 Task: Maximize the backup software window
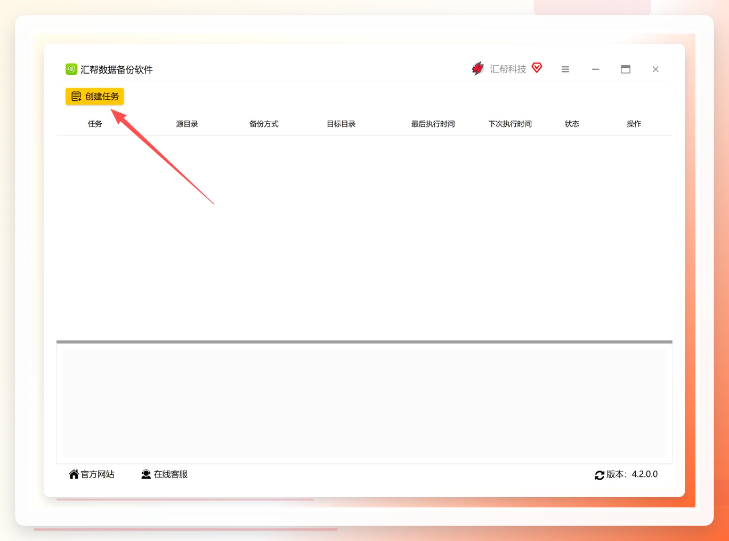coord(626,69)
